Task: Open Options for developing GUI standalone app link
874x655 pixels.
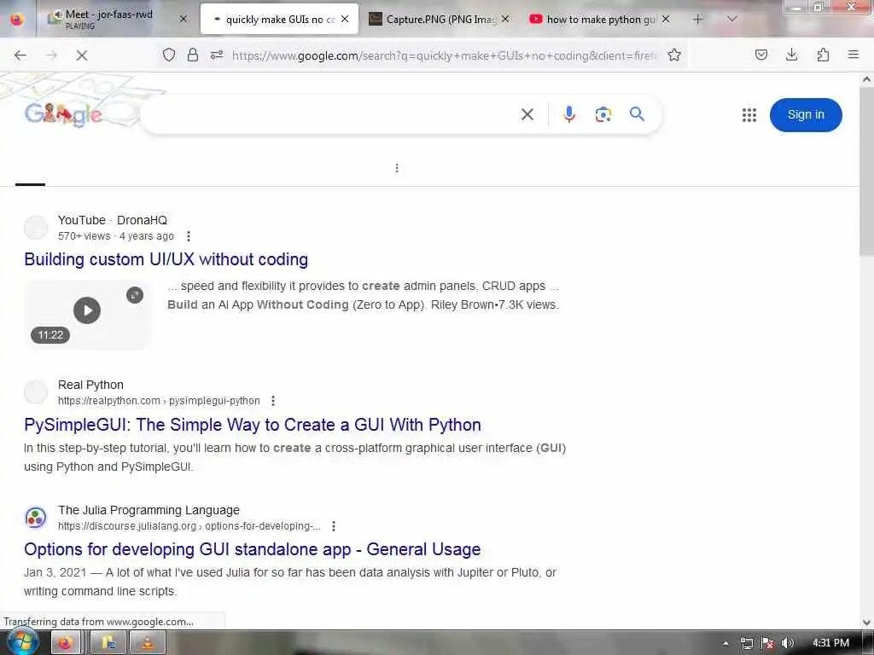Action: coord(252,550)
